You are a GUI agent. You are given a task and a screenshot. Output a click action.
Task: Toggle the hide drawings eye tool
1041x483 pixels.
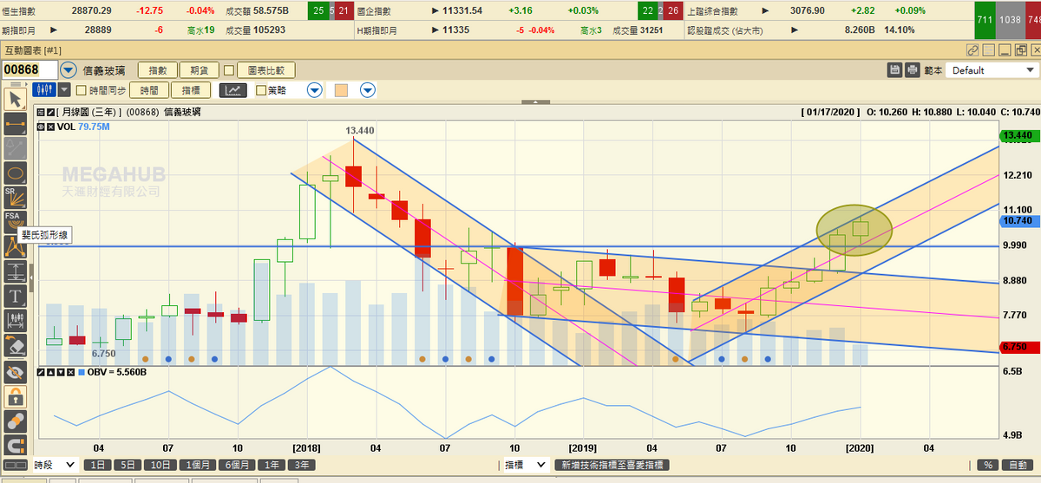(x=15, y=373)
